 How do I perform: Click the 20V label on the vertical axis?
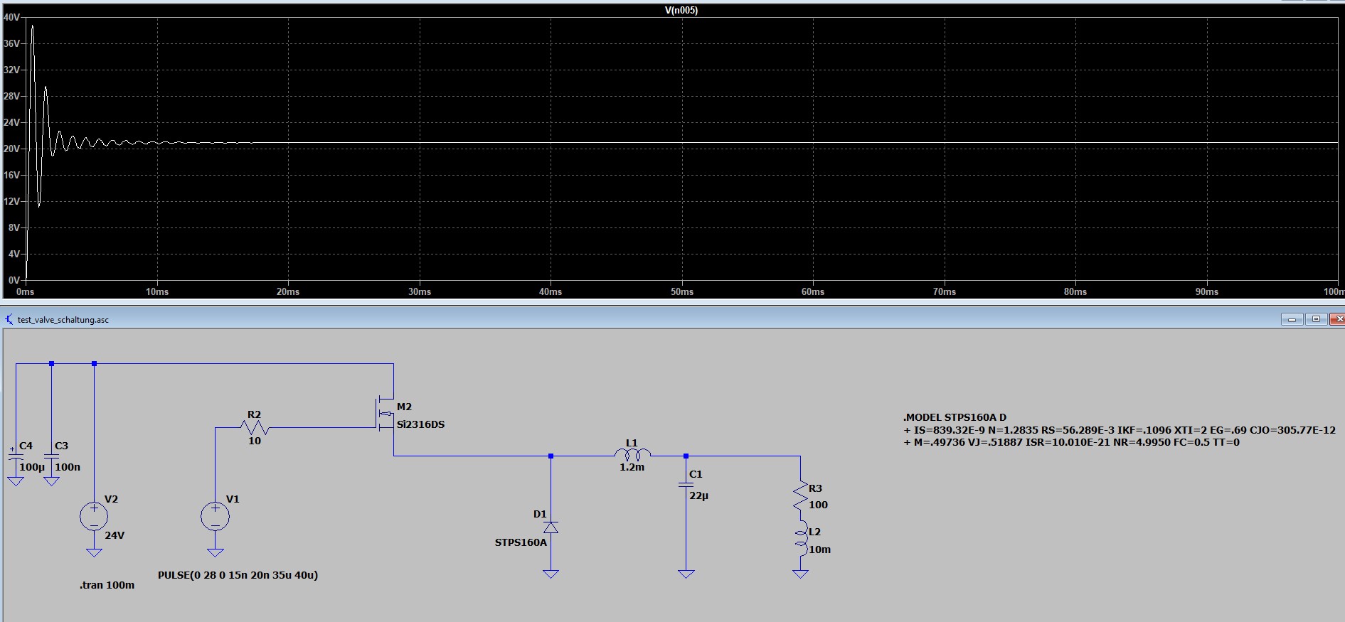tap(11, 149)
